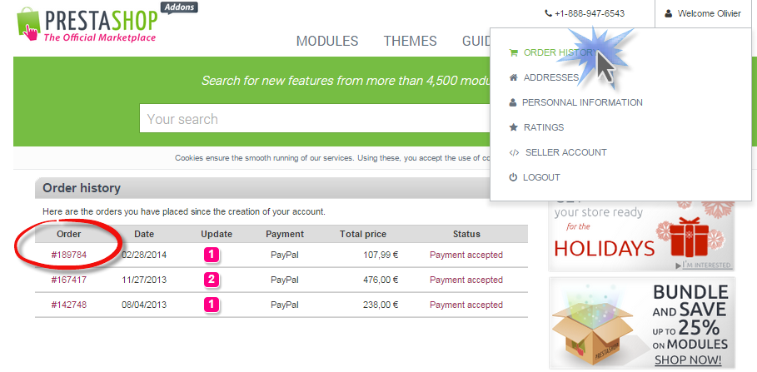Click the date 08/04/2013 cell
This screenshot has height=372, width=757.
(144, 305)
